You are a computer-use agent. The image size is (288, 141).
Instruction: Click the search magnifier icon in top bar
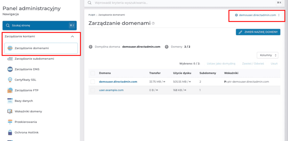coord(89,3)
